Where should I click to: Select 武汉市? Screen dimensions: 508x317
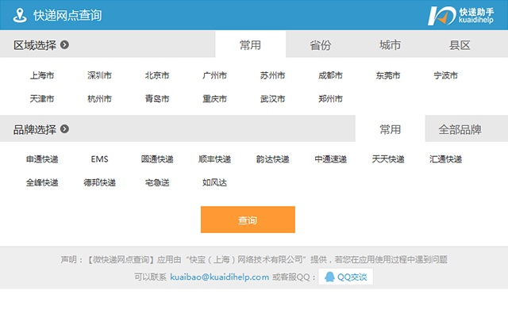coord(272,98)
